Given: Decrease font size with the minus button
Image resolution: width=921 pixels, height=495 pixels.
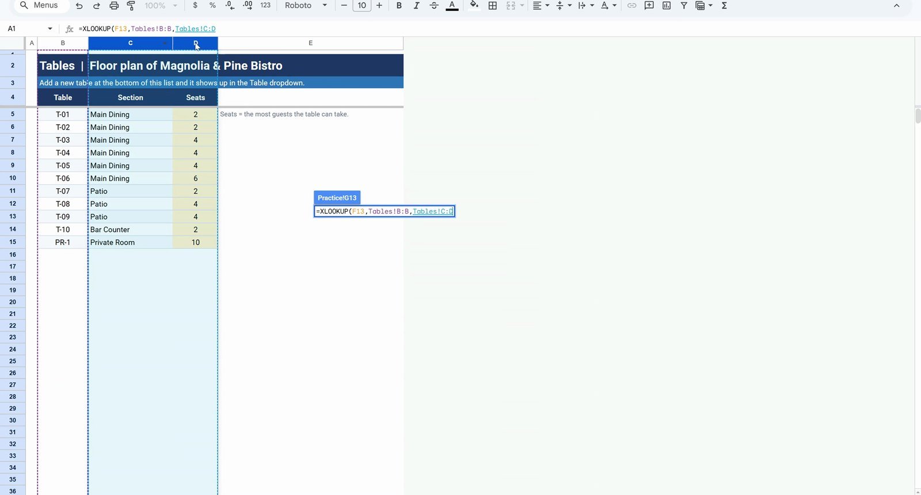Looking at the screenshot, I should 344,5.
